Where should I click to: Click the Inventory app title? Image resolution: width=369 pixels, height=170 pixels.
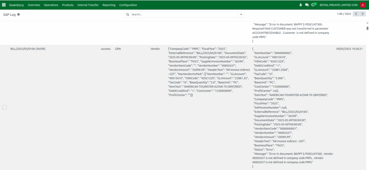click(x=17, y=5)
